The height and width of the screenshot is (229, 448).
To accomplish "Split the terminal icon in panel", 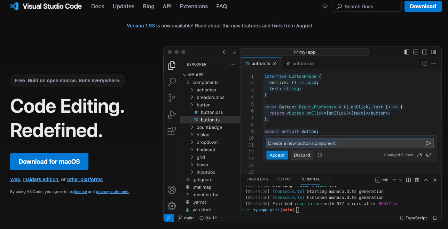I will click(408, 180).
